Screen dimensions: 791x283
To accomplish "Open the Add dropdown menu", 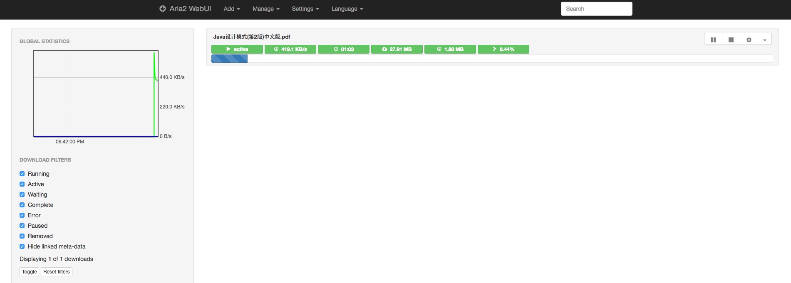I will coord(231,9).
